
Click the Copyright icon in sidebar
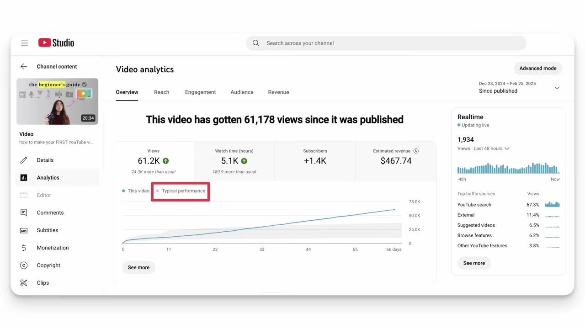[24, 265]
